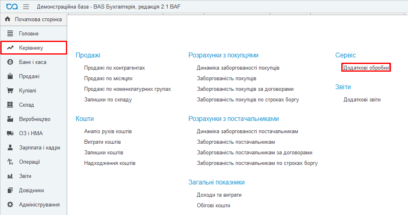Click the Банк і каса coin icon

click(11, 62)
